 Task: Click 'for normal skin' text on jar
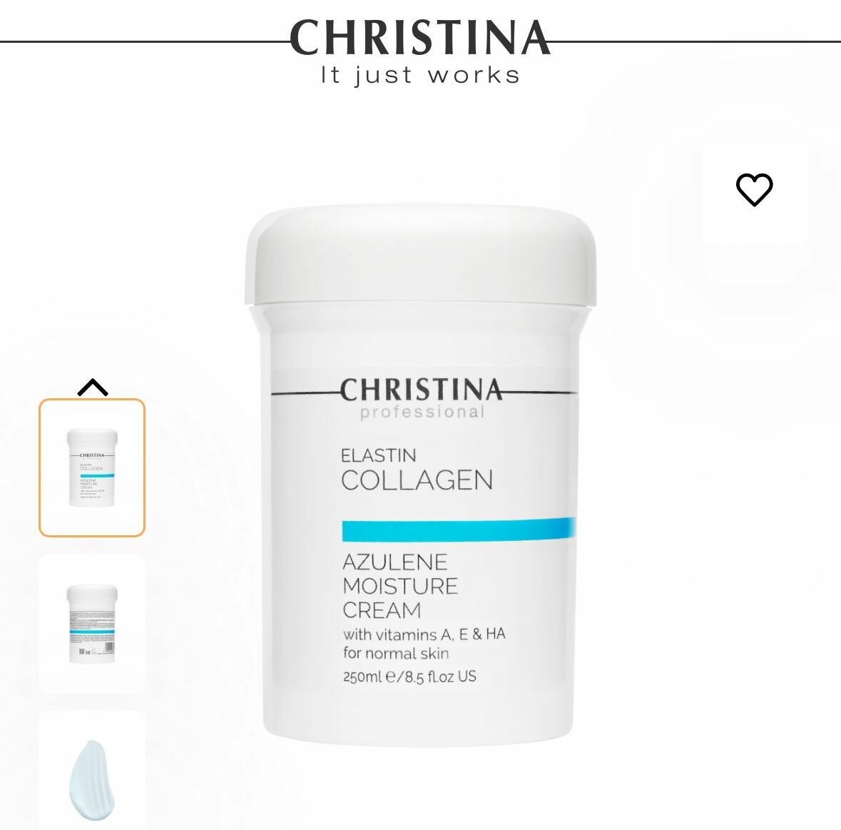[396, 654]
